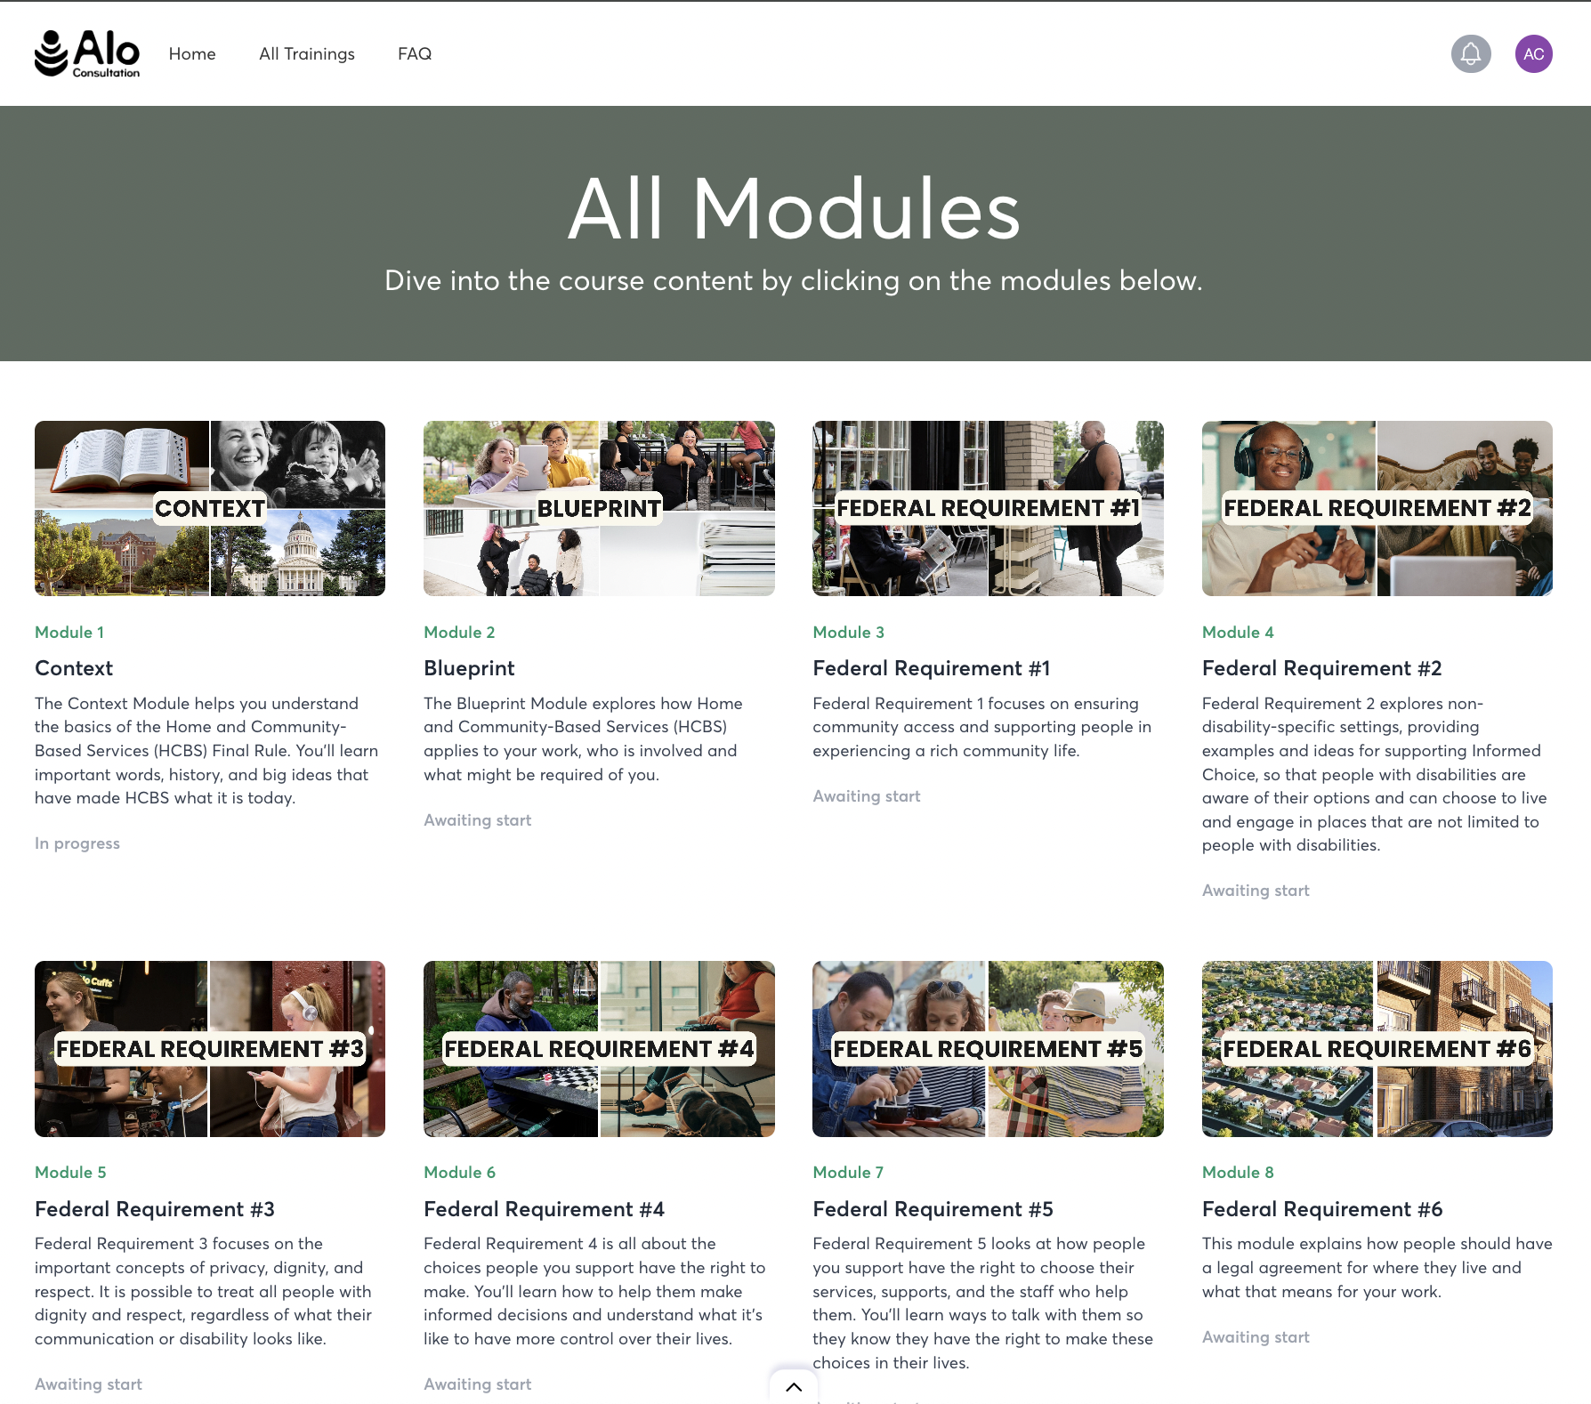Click the 'All Modules' page heading
1591x1404 pixels.
794,209
